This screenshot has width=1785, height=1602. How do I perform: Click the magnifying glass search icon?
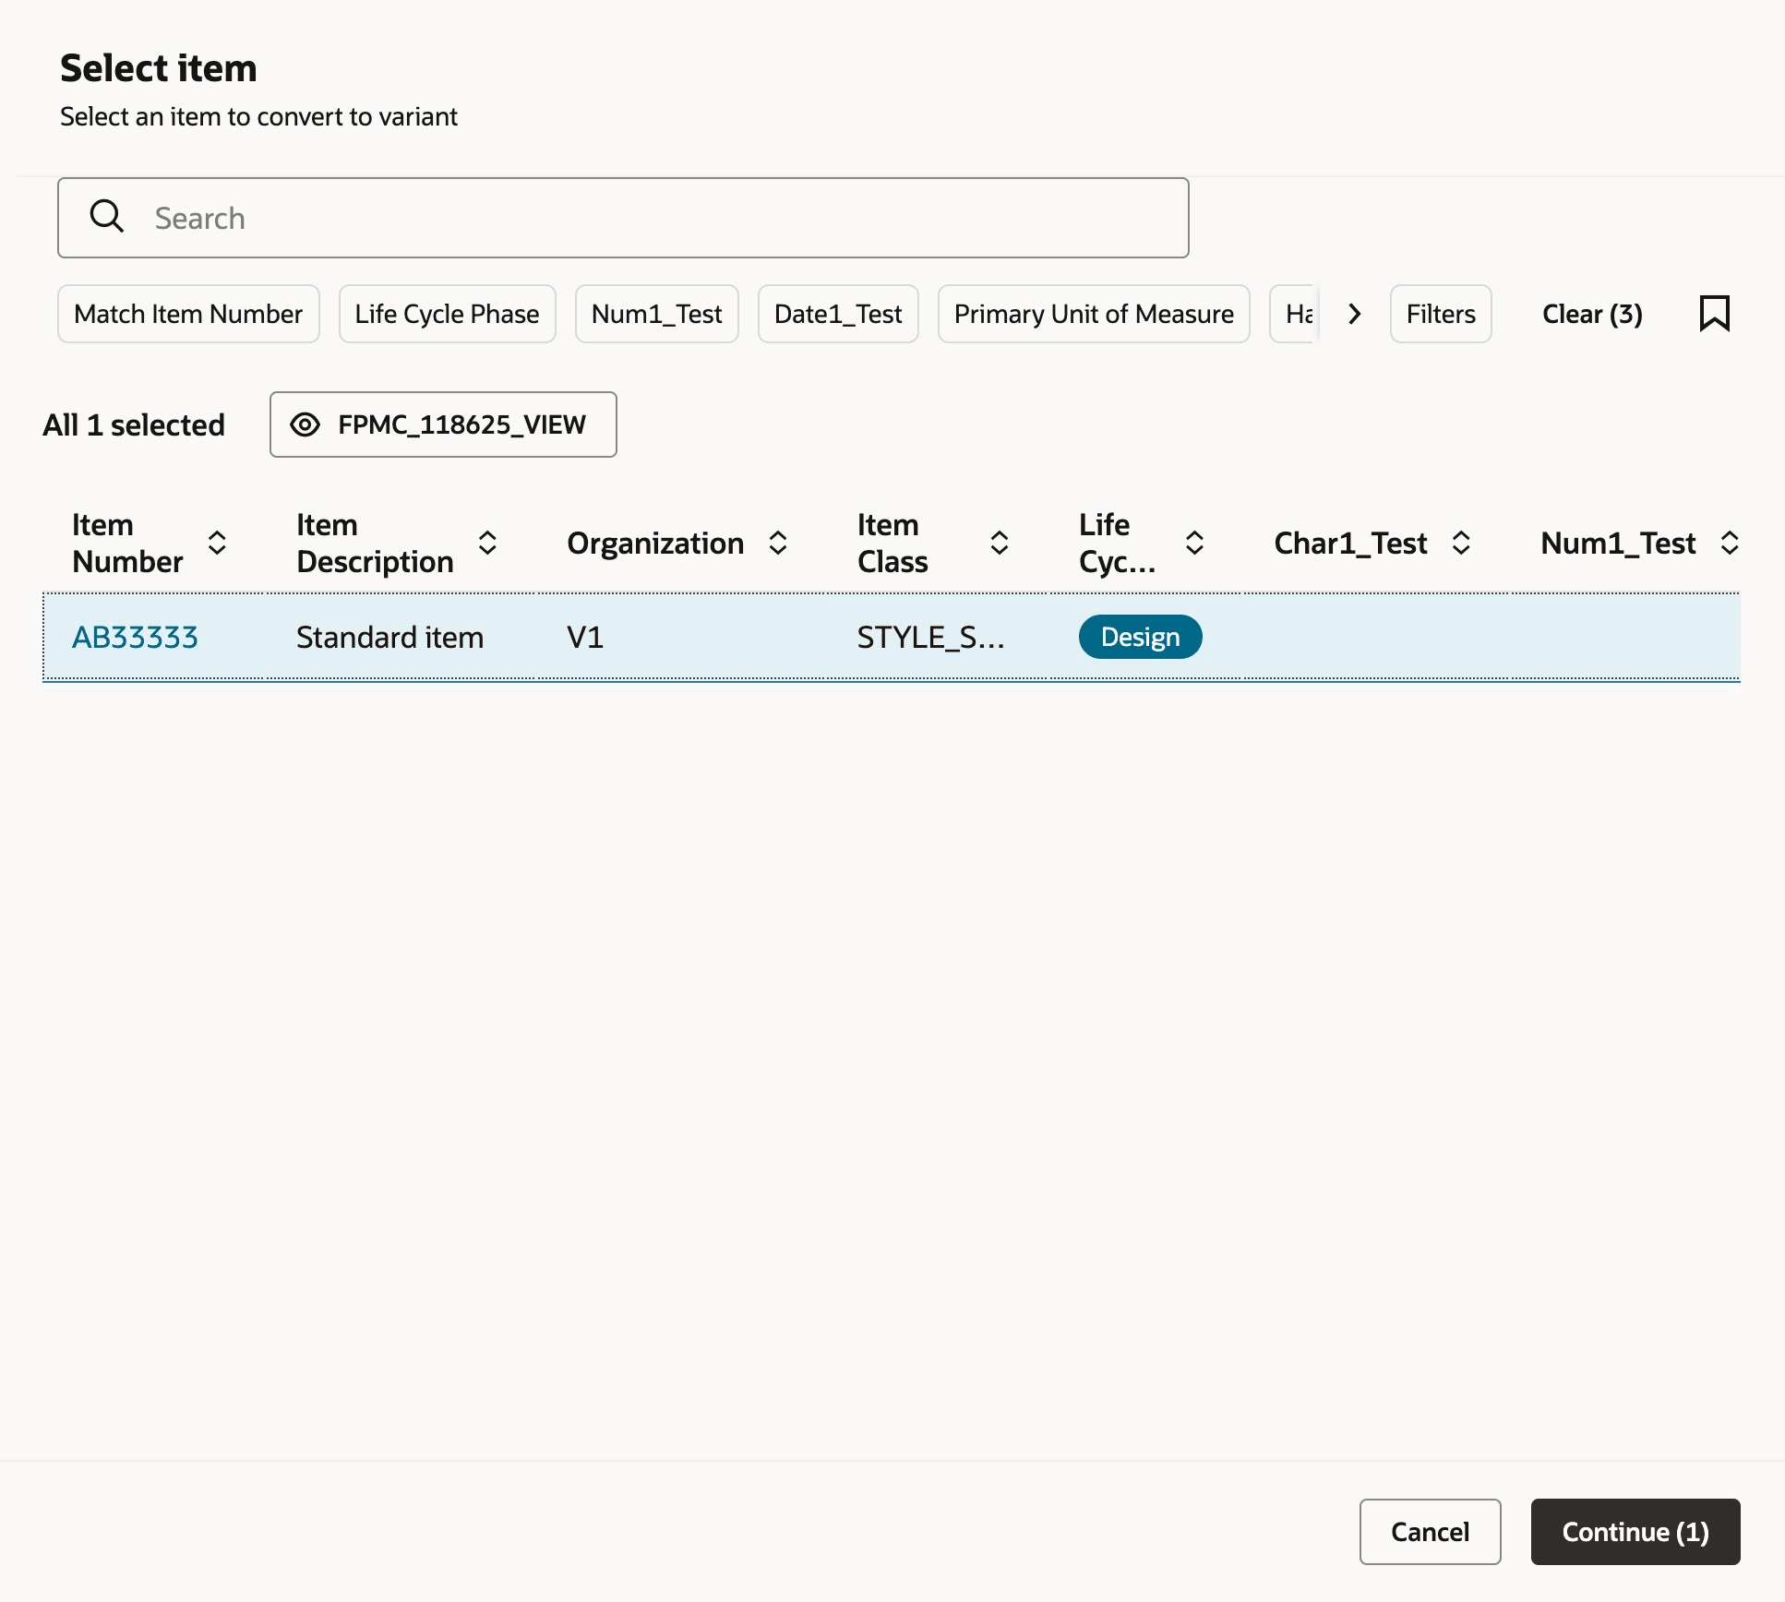107,217
